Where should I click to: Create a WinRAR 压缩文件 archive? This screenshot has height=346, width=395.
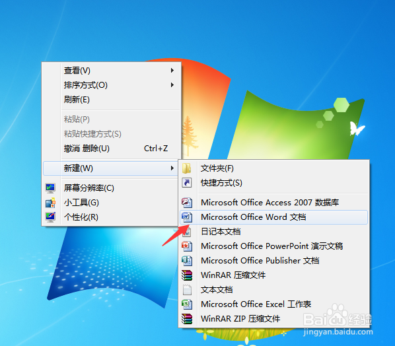pyautogui.click(x=274, y=275)
